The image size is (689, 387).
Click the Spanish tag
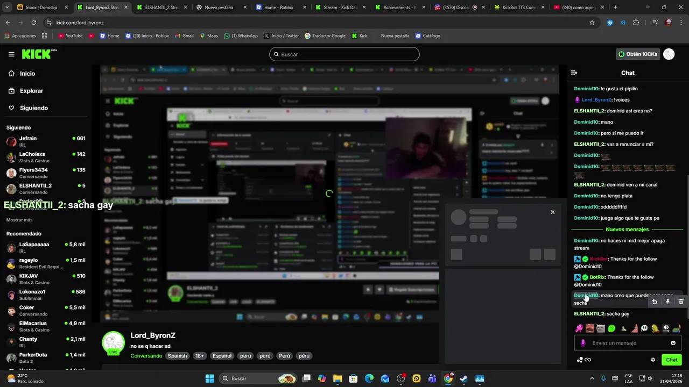[x=177, y=356]
